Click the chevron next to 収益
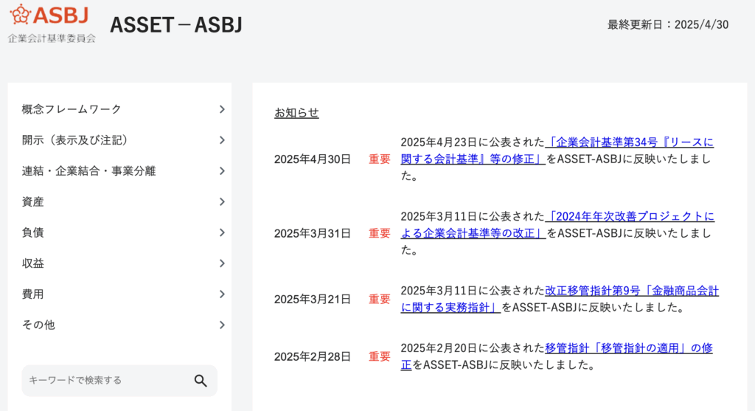Screen dimensions: 755x411 (x=222, y=263)
